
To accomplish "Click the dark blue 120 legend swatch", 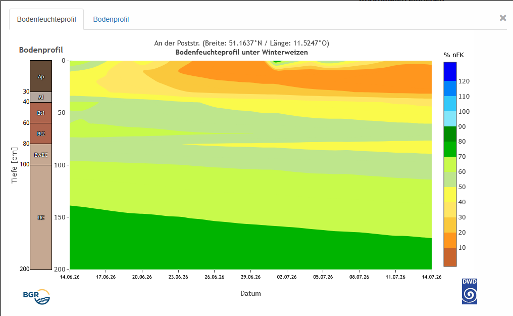I will click(450, 71).
